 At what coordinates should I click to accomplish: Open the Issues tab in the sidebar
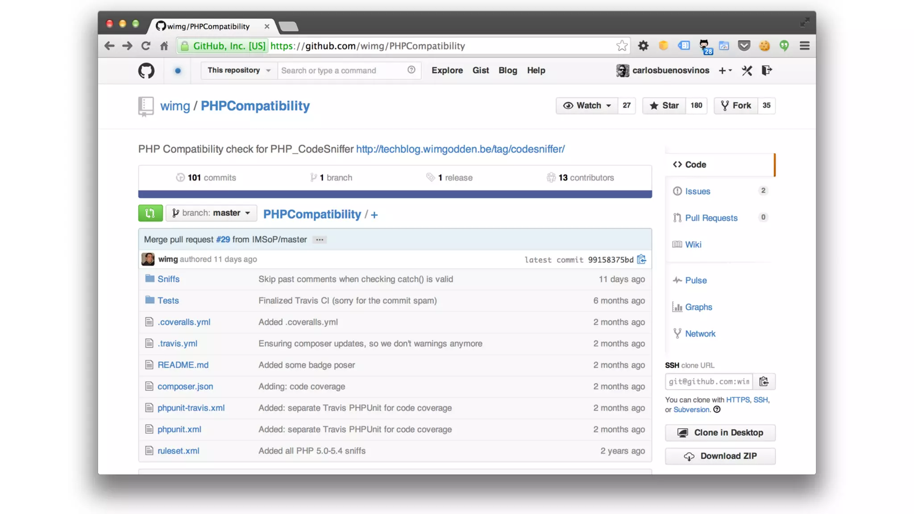tap(698, 191)
